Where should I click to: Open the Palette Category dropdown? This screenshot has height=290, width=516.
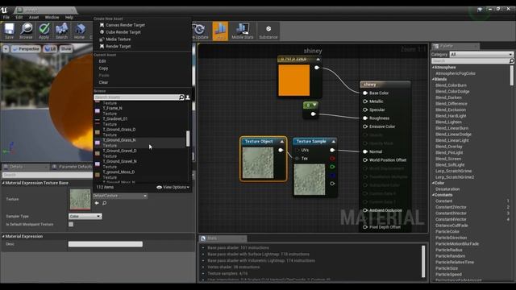tap(481, 54)
